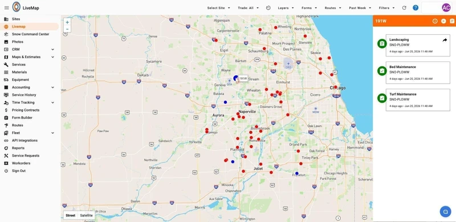Open the AC user avatar
Image resolution: width=456 pixels, height=222 pixels.
click(x=446, y=8)
